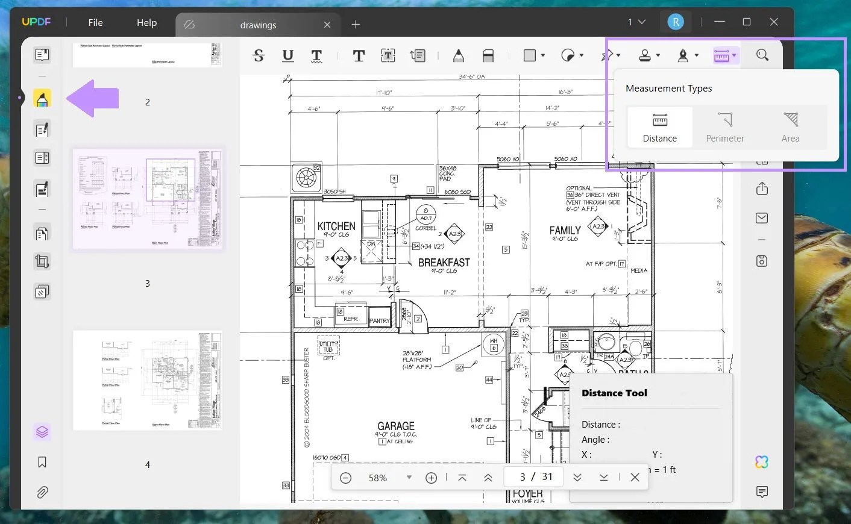The height and width of the screenshot is (524, 851).
Task: Open the zoom percentage dropdown
Action: (x=409, y=478)
